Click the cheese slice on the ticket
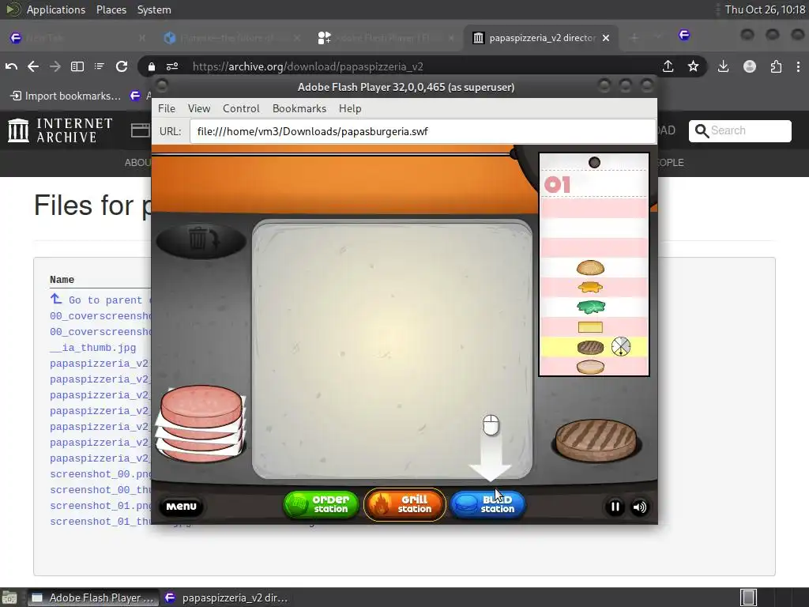 (590, 326)
